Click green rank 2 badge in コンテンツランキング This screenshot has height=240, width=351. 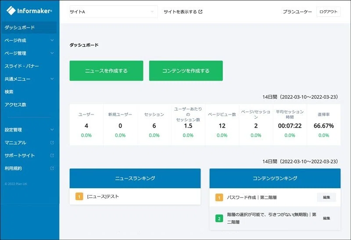click(219, 219)
